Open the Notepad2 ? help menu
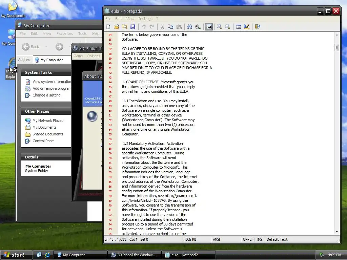 157,19
